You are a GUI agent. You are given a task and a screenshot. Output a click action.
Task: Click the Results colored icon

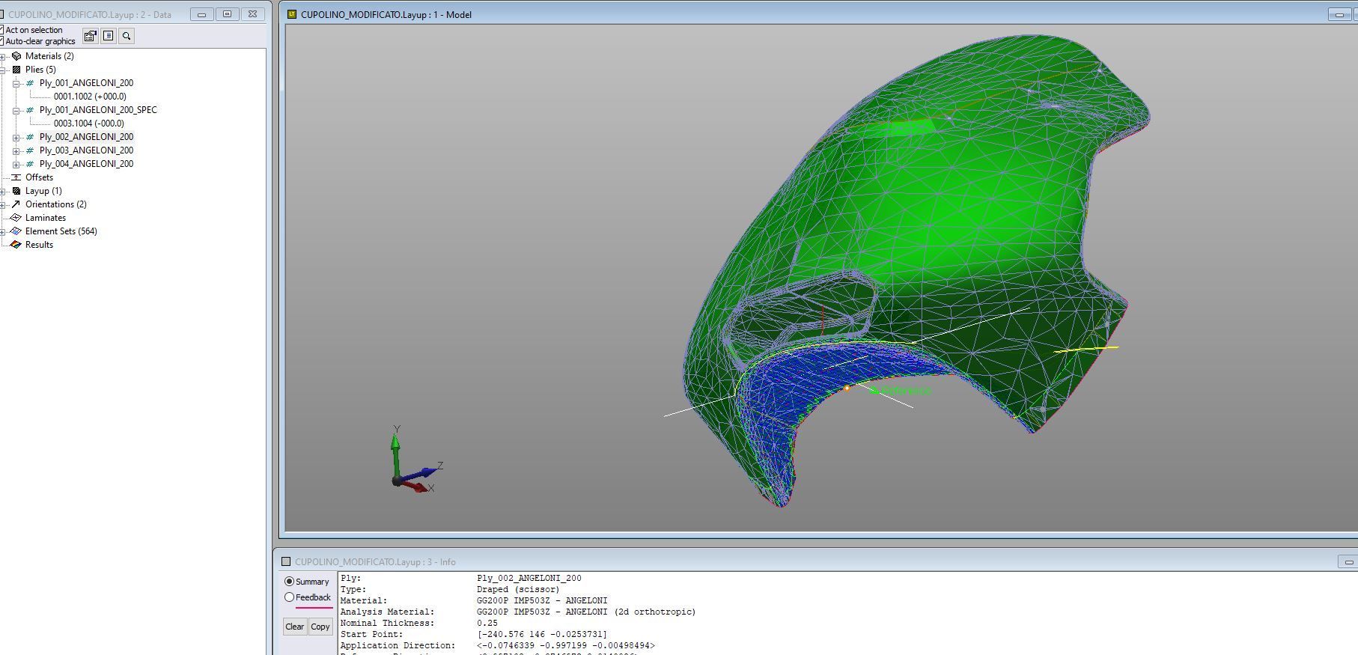[x=16, y=245]
